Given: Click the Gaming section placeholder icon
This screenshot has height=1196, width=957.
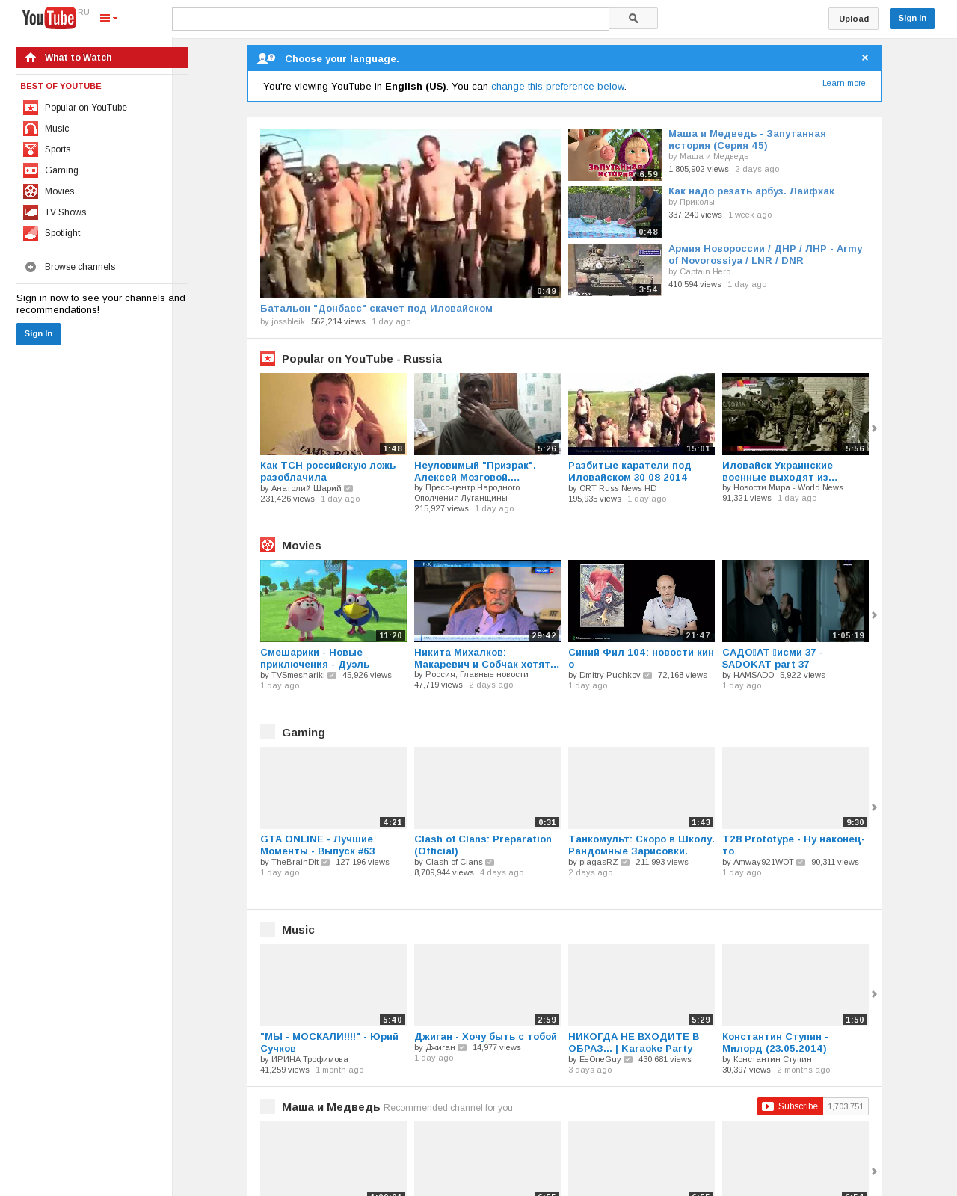Looking at the screenshot, I should click(x=268, y=732).
